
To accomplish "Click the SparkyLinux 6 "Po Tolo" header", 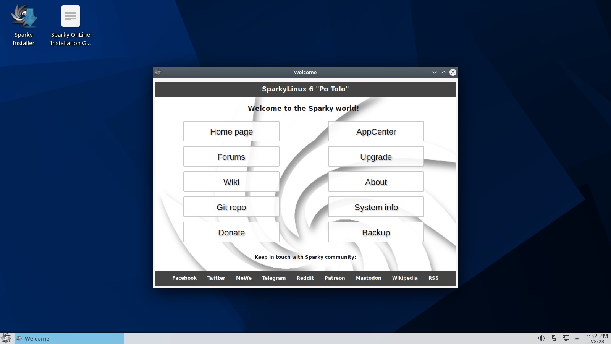I will [x=305, y=89].
